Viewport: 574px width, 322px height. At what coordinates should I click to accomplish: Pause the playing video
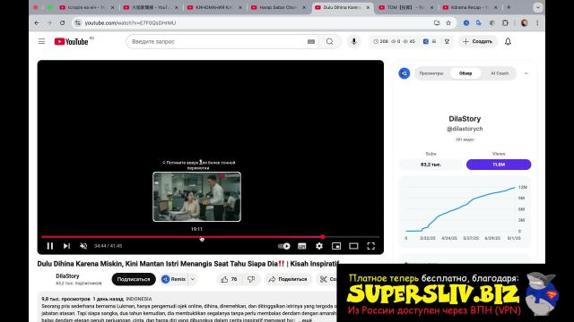50,246
